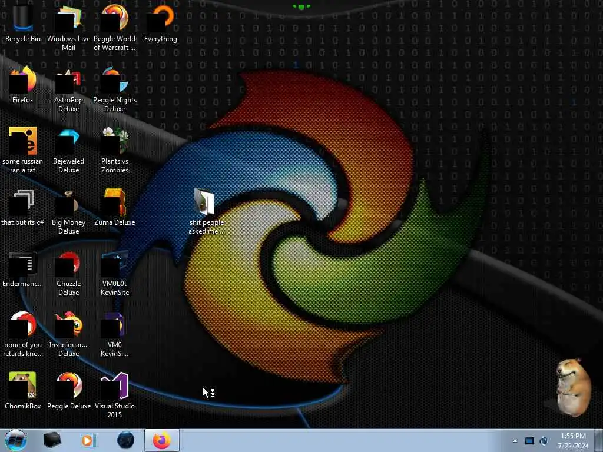
Task: Select the Visual Studio 2015 shortcut
Action: 115,395
